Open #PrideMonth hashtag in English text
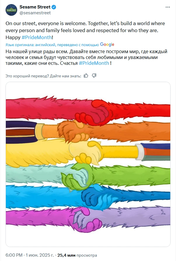The height and width of the screenshot is (261, 177). 37,37
